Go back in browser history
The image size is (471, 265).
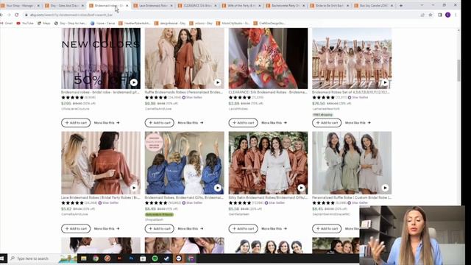(2, 15)
